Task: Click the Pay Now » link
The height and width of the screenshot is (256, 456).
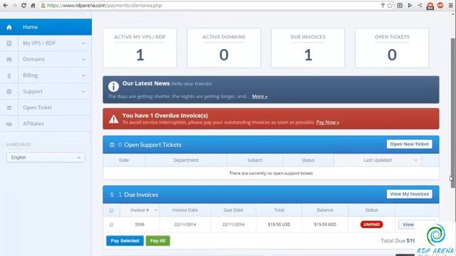Action: tap(328, 122)
